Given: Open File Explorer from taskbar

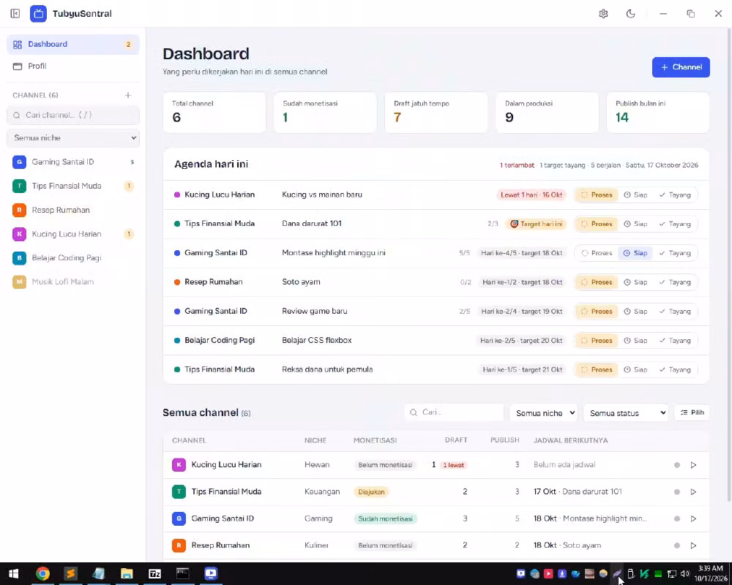Looking at the screenshot, I should pos(127,574).
